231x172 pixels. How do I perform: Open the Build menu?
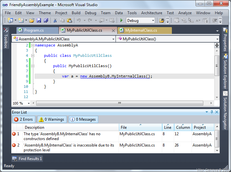click(x=76, y=13)
